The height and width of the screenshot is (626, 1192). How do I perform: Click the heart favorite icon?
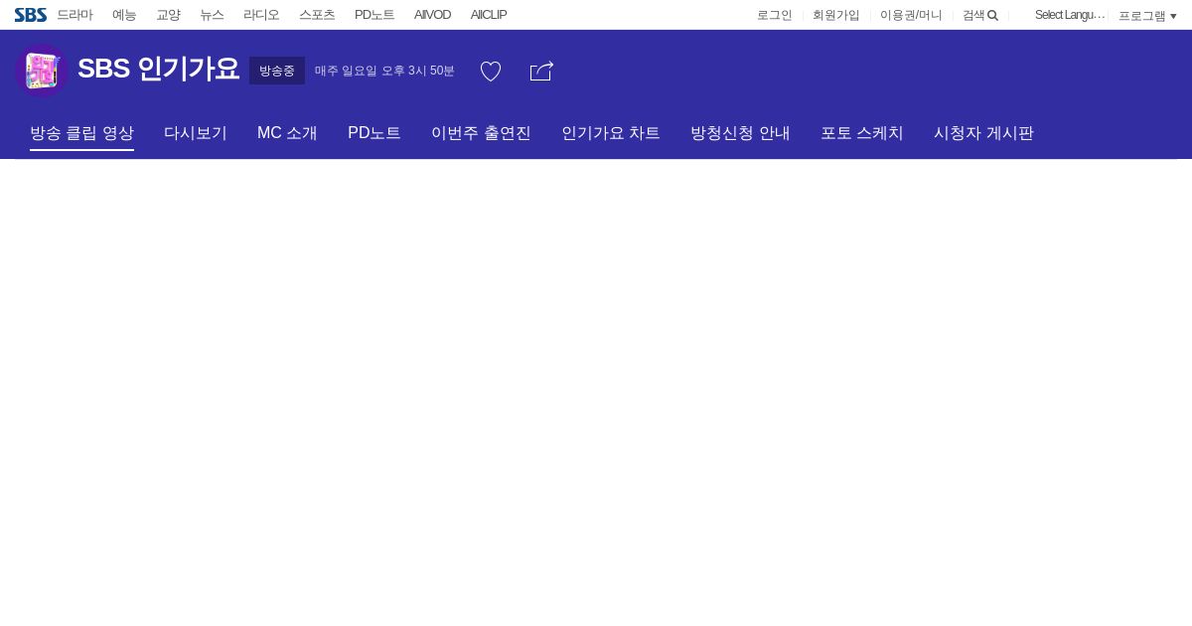[491, 72]
